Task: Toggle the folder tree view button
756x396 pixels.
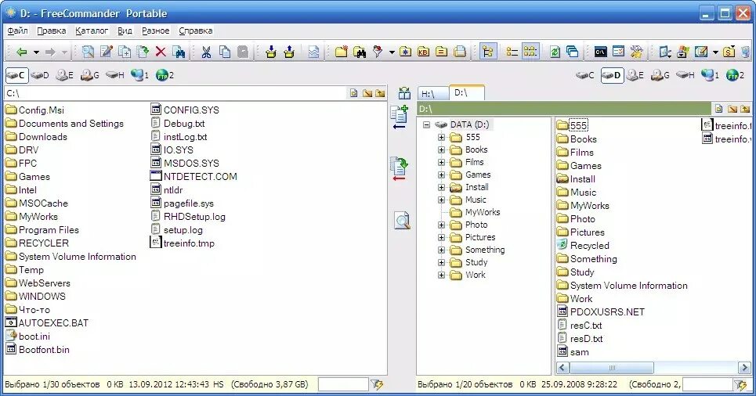Action: (x=488, y=52)
